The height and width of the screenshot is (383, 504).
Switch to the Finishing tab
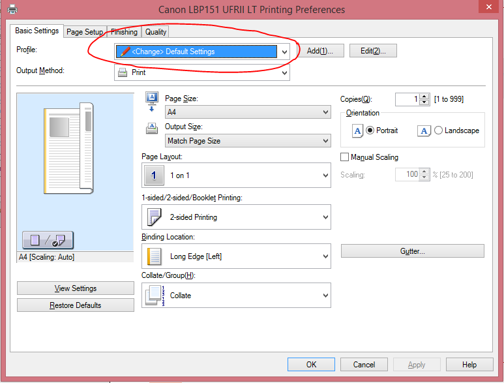coord(124,32)
